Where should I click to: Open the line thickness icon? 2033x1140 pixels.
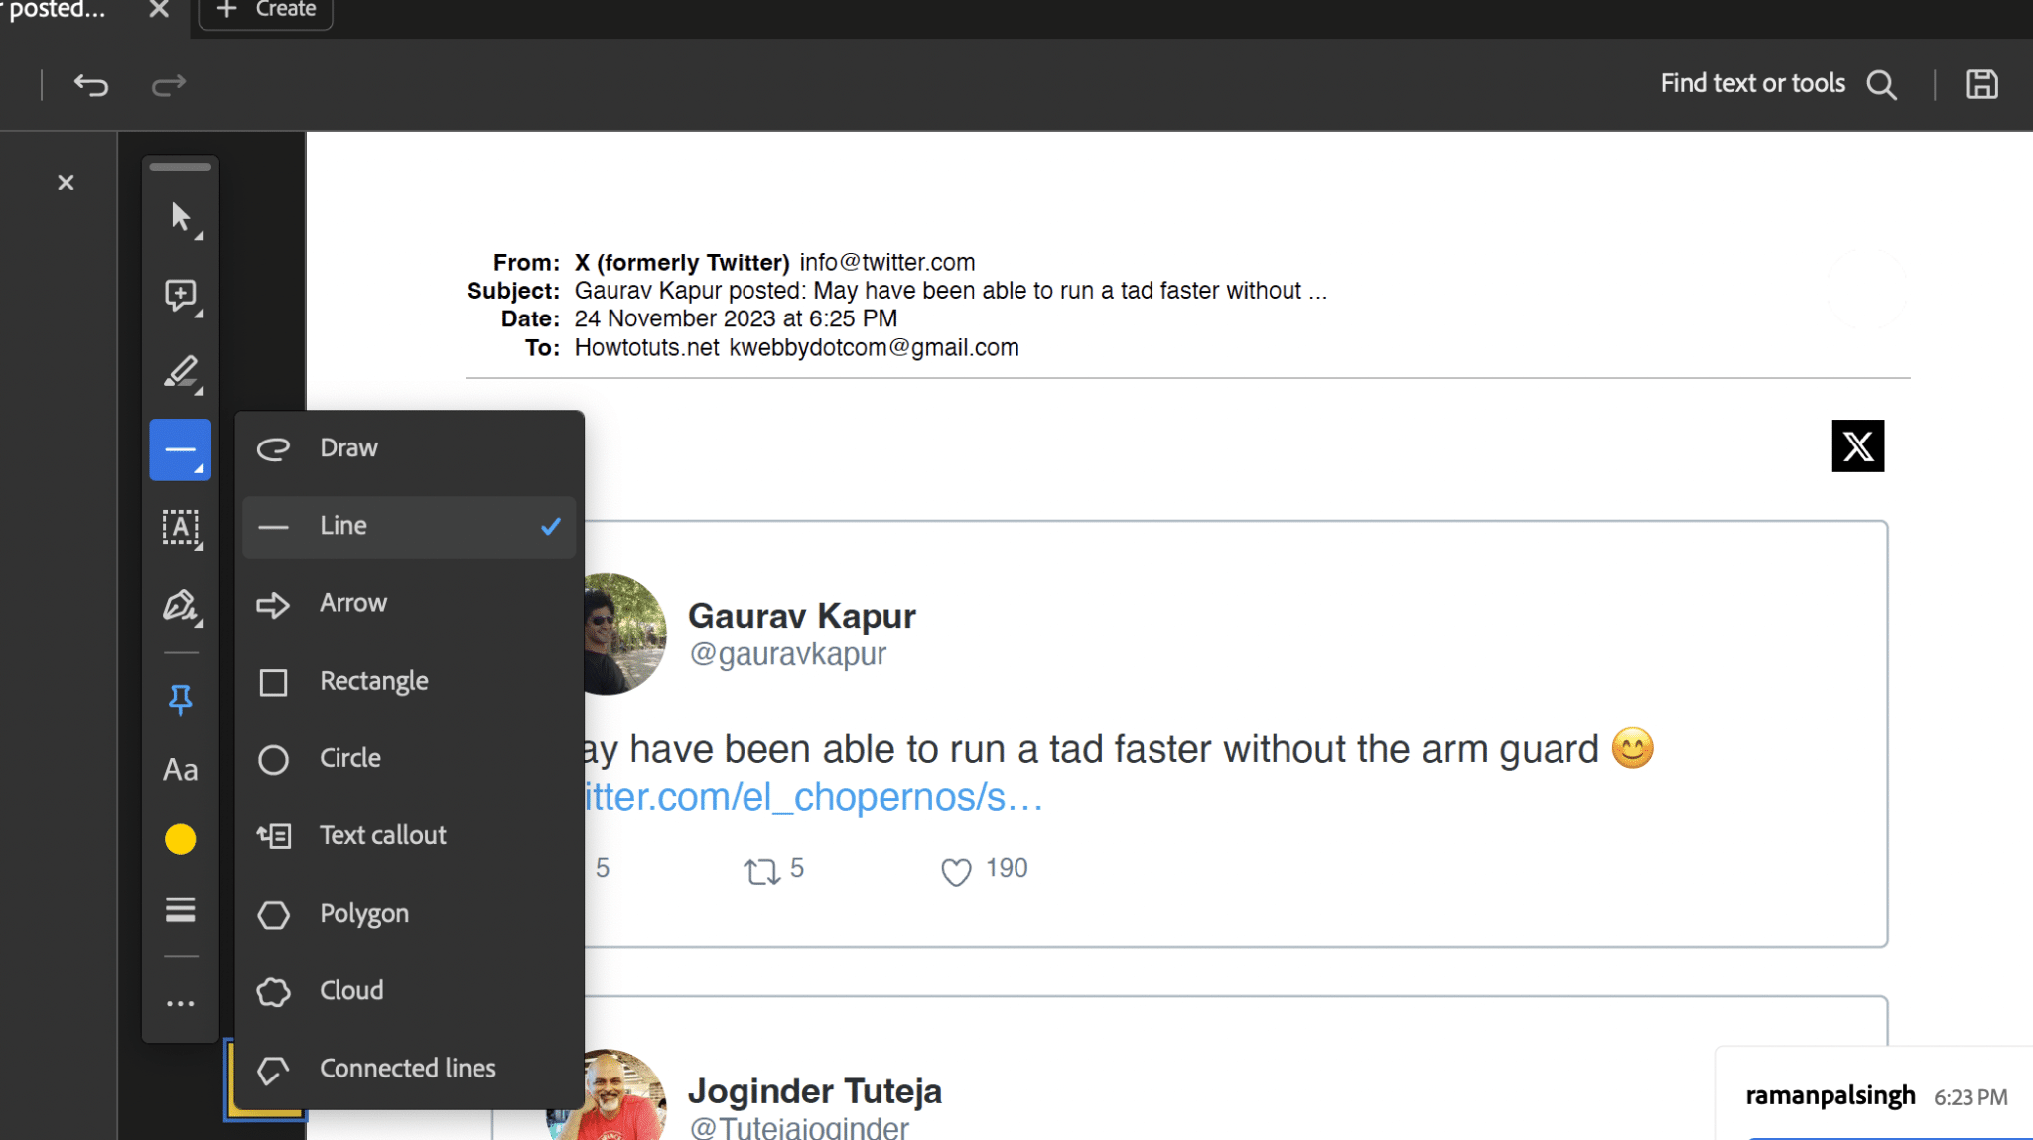point(181,909)
